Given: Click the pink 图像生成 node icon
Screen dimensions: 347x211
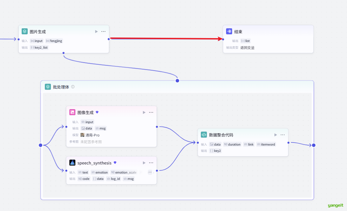Looking at the screenshot, I should coord(72,112).
